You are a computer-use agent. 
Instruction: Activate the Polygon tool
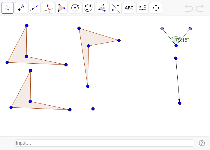click(61, 8)
